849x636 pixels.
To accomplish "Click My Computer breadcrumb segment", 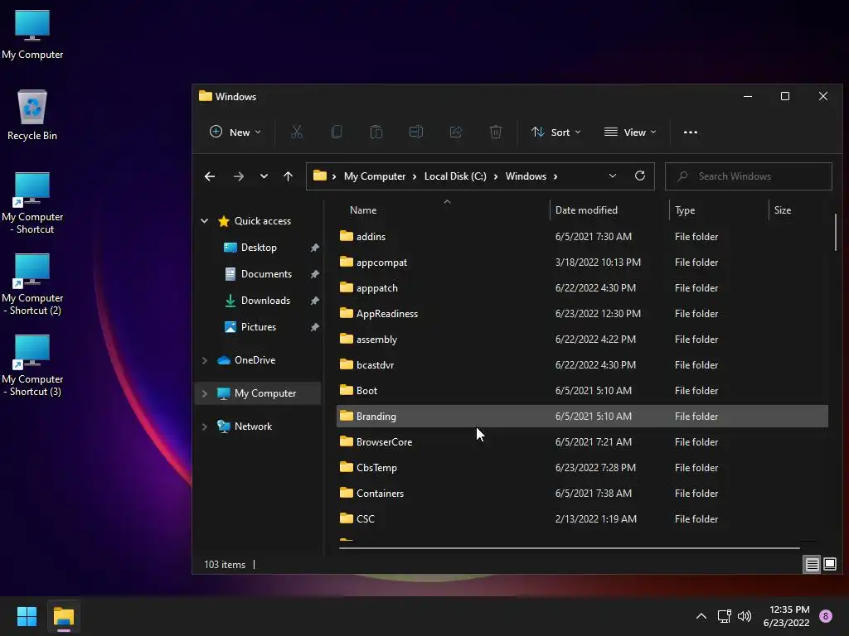I will click(375, 176).
